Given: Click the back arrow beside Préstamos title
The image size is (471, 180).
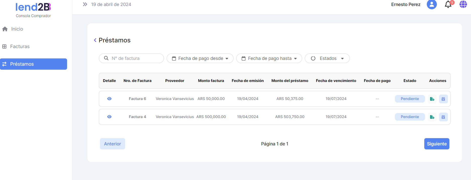Looking at the screenshot, I should (x=95, y=40).
